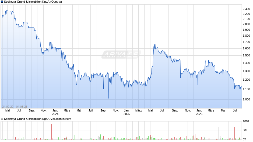Click the 1.000 price axis label
This screenshot has width=253, height=142.
pyautogui.click(x=246, y=99)
